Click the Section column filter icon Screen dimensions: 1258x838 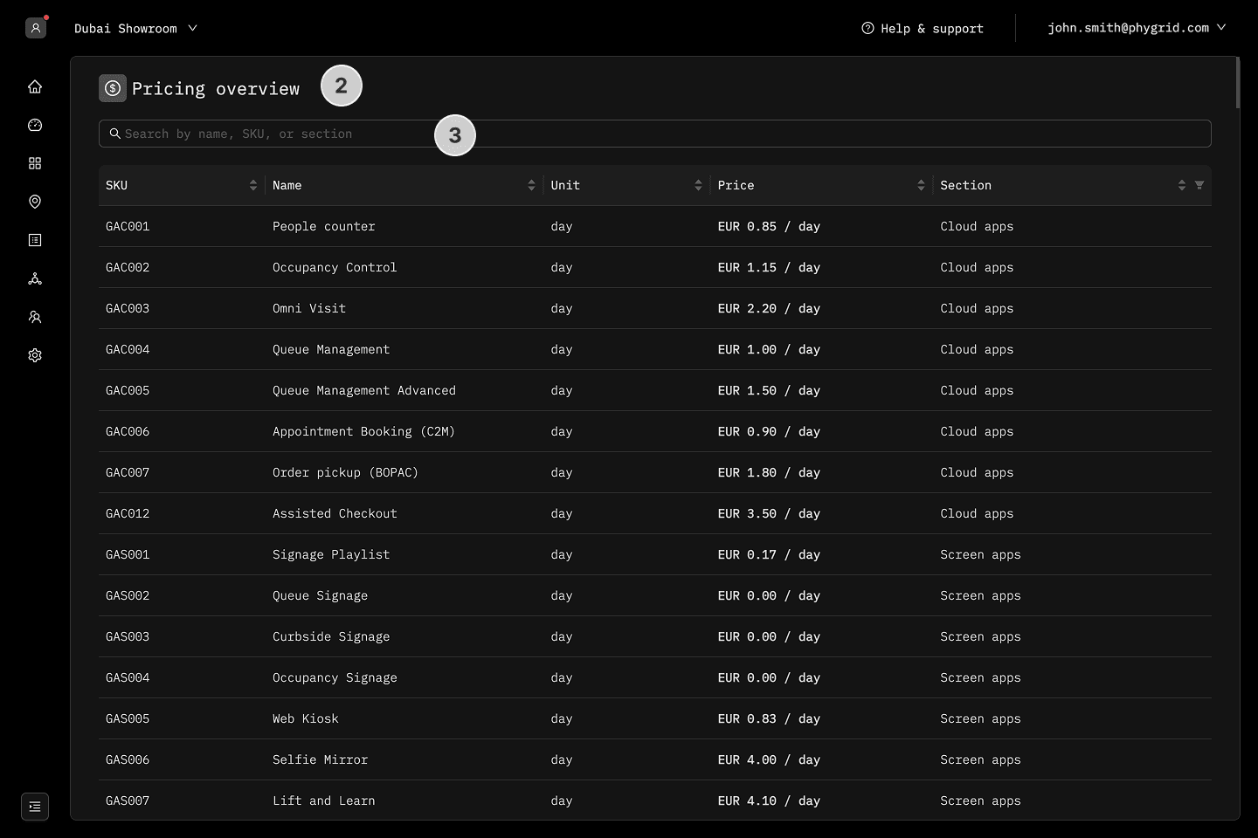(1199, 185)
